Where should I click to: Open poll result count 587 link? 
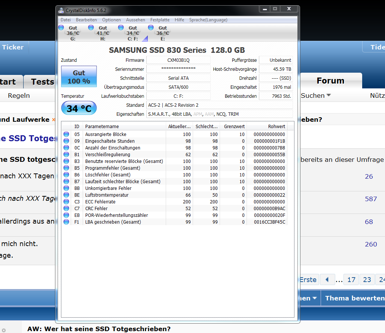coord(371,199)
